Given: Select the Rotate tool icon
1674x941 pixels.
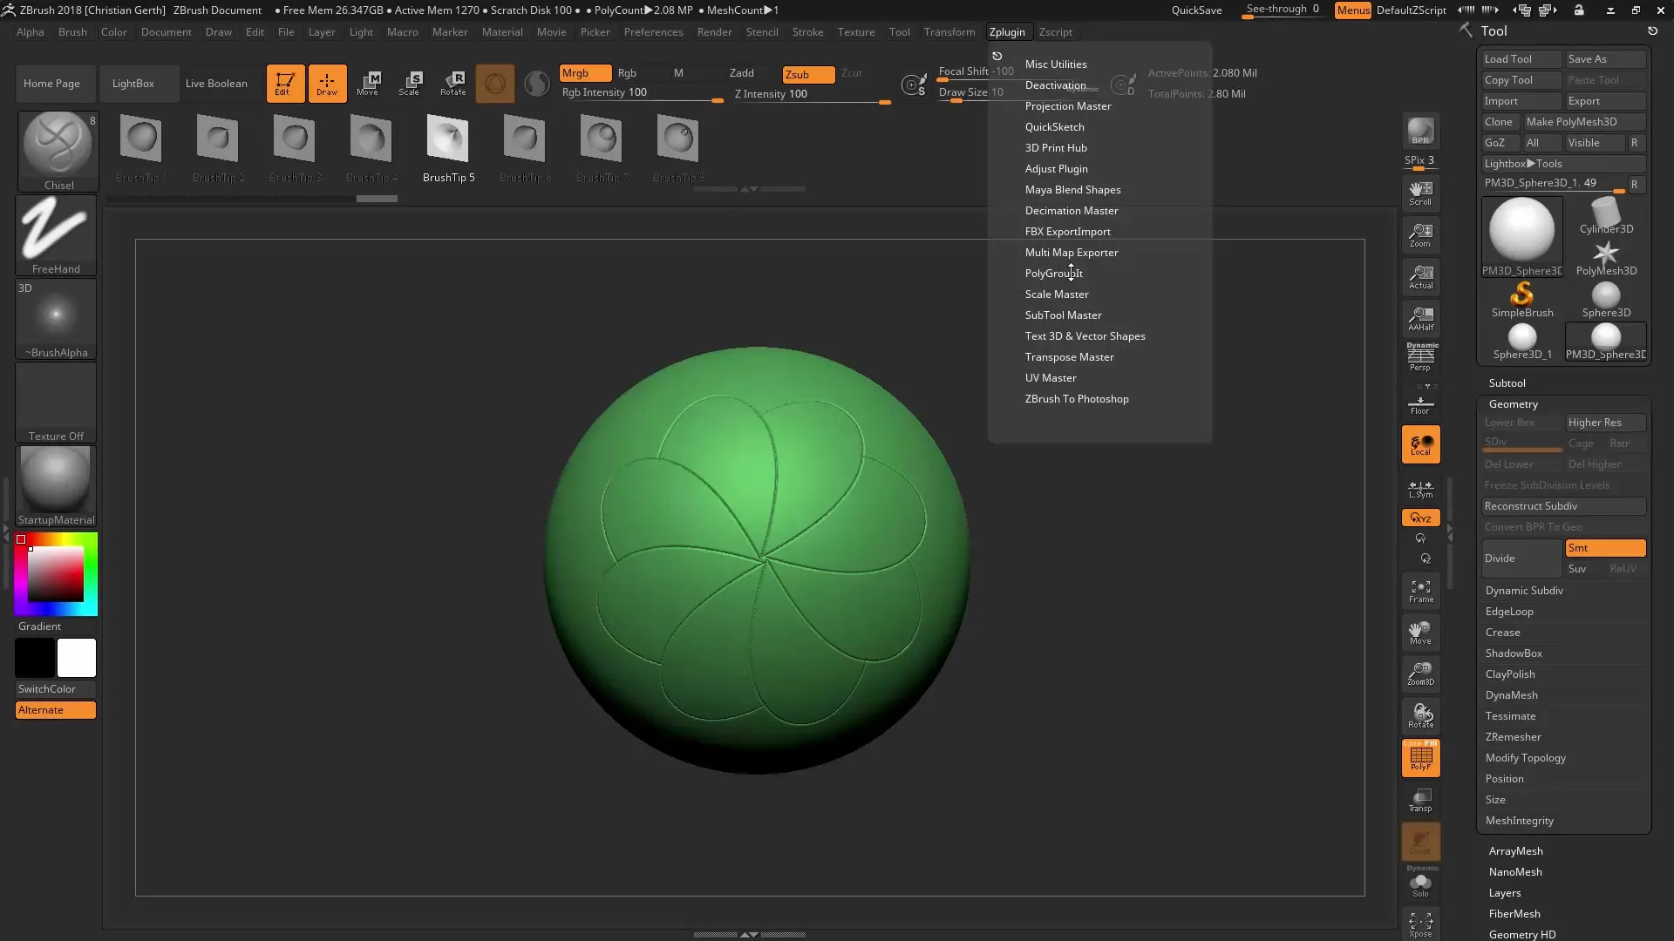Looking at the screenshot, I should tap(453, 83).
